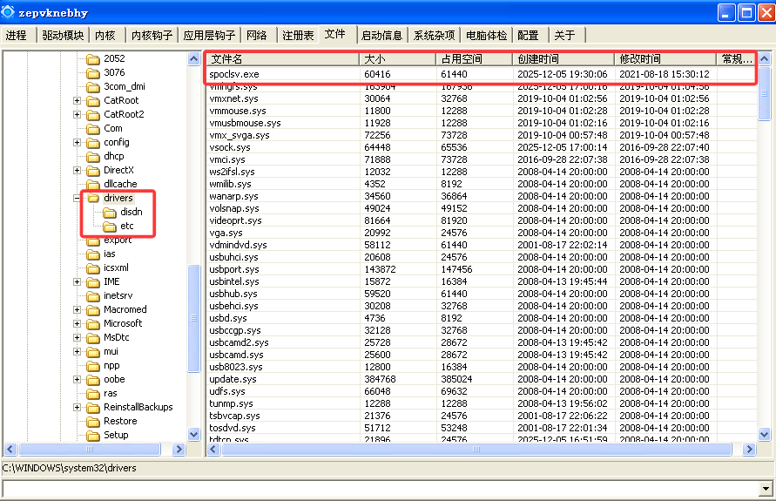This screenshot has width=776, height=501.
Task: Select the icsxml folder icon
Action: 92,267
